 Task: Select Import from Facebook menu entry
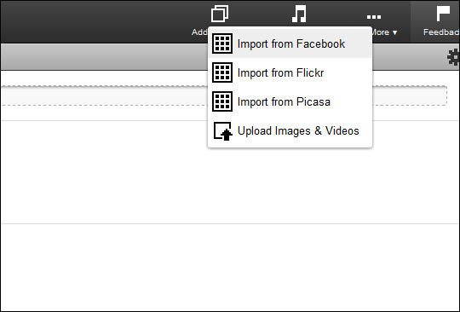[290, 43]
